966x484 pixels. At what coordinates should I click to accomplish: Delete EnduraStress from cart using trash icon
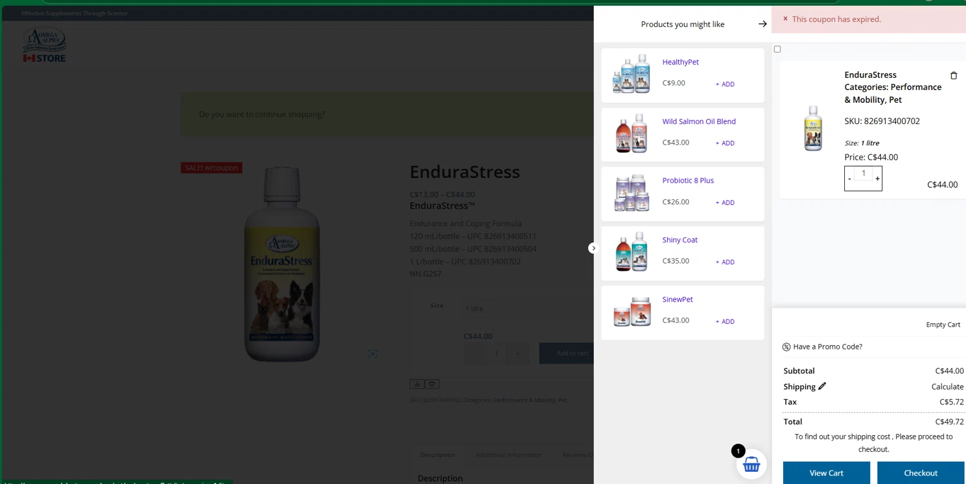pos(954,75)
